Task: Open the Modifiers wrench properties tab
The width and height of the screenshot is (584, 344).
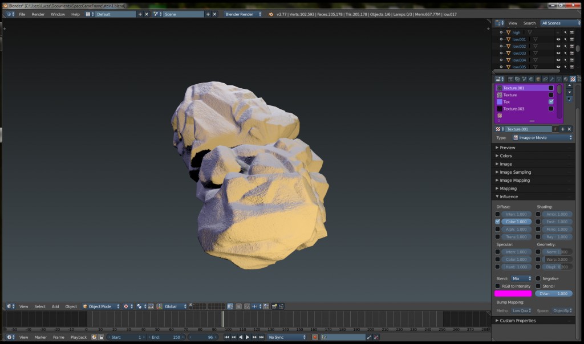Action: click(552, 79)
